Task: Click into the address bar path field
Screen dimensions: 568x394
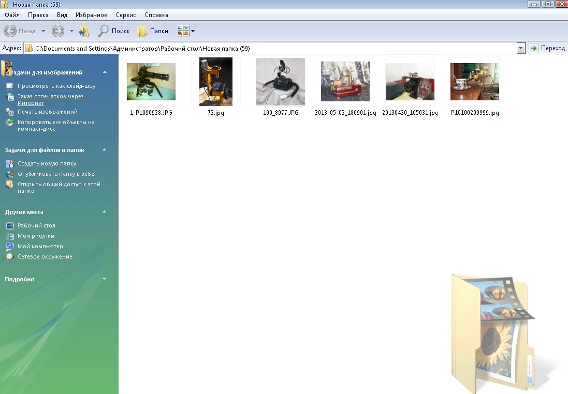Action: (x=270, y=48)
